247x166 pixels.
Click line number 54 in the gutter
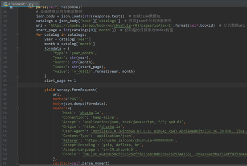(x=5, y=131)
